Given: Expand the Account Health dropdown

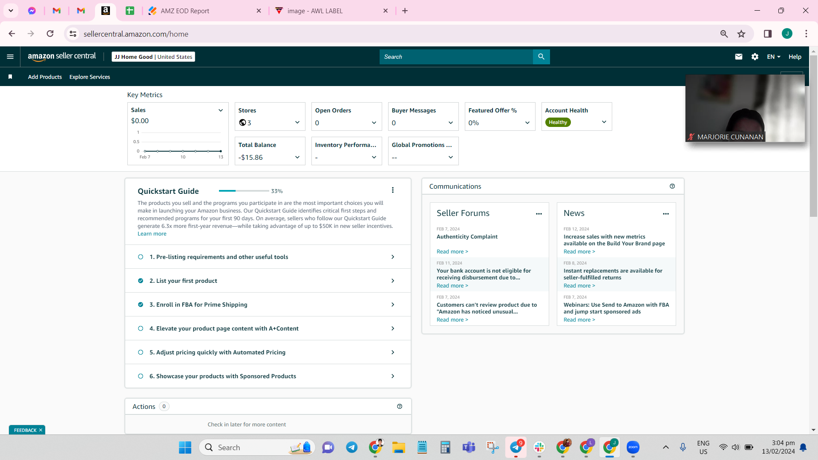Looking at the screenshot, I should tap(604, 122).
